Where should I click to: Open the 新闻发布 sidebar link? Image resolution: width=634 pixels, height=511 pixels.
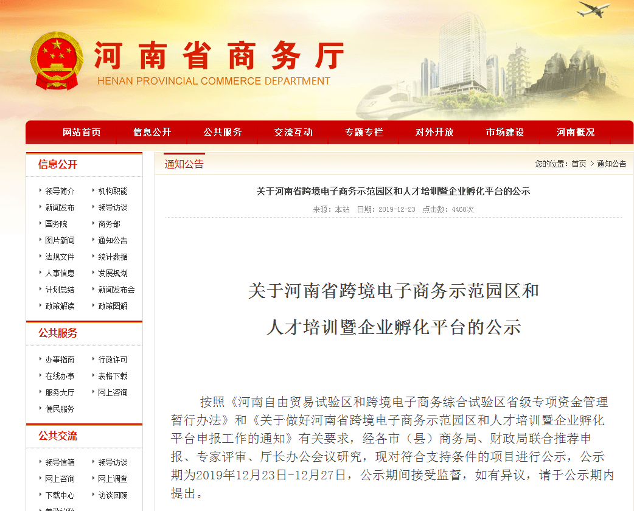pos(60,207)
